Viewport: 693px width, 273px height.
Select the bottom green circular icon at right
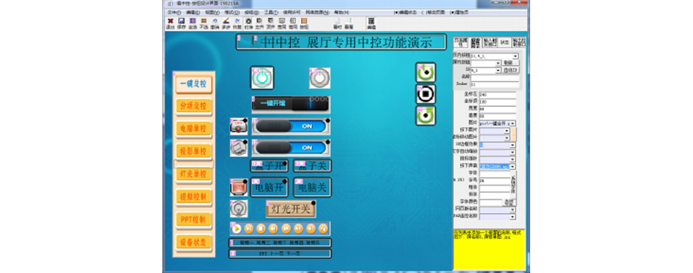click(426, 115)
